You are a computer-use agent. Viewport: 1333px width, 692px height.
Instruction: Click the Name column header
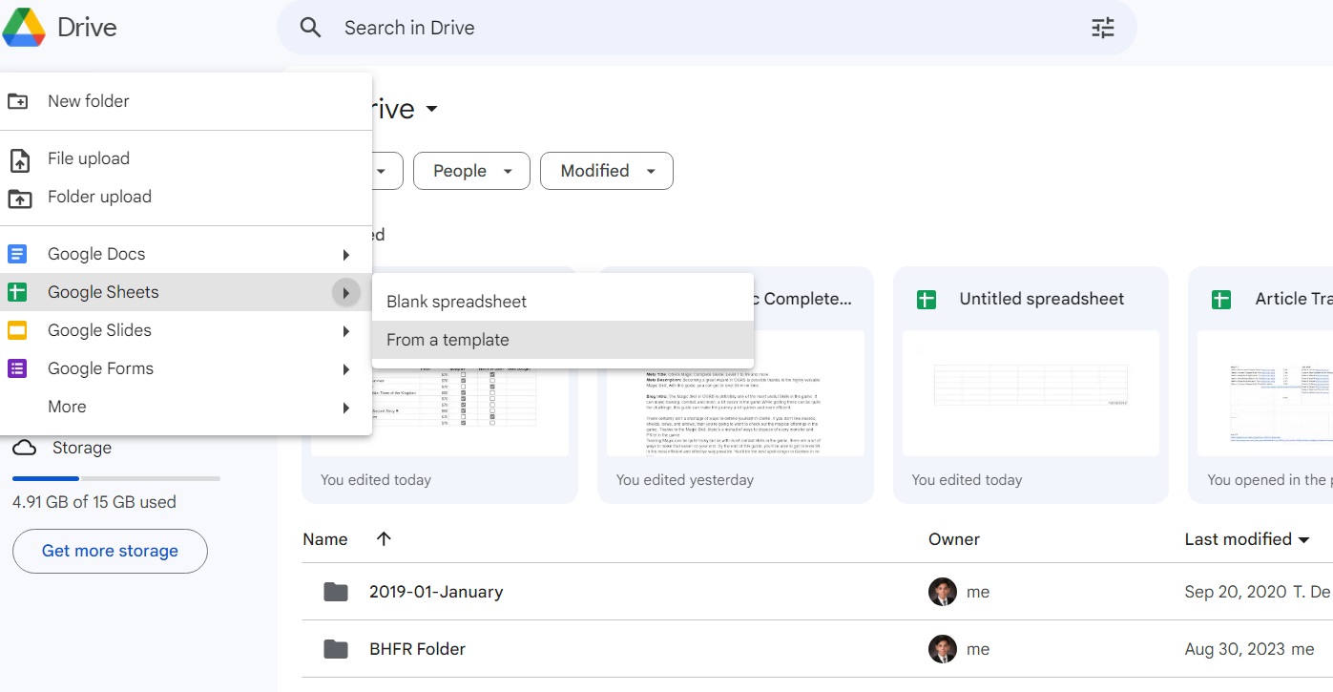point(325,539)
